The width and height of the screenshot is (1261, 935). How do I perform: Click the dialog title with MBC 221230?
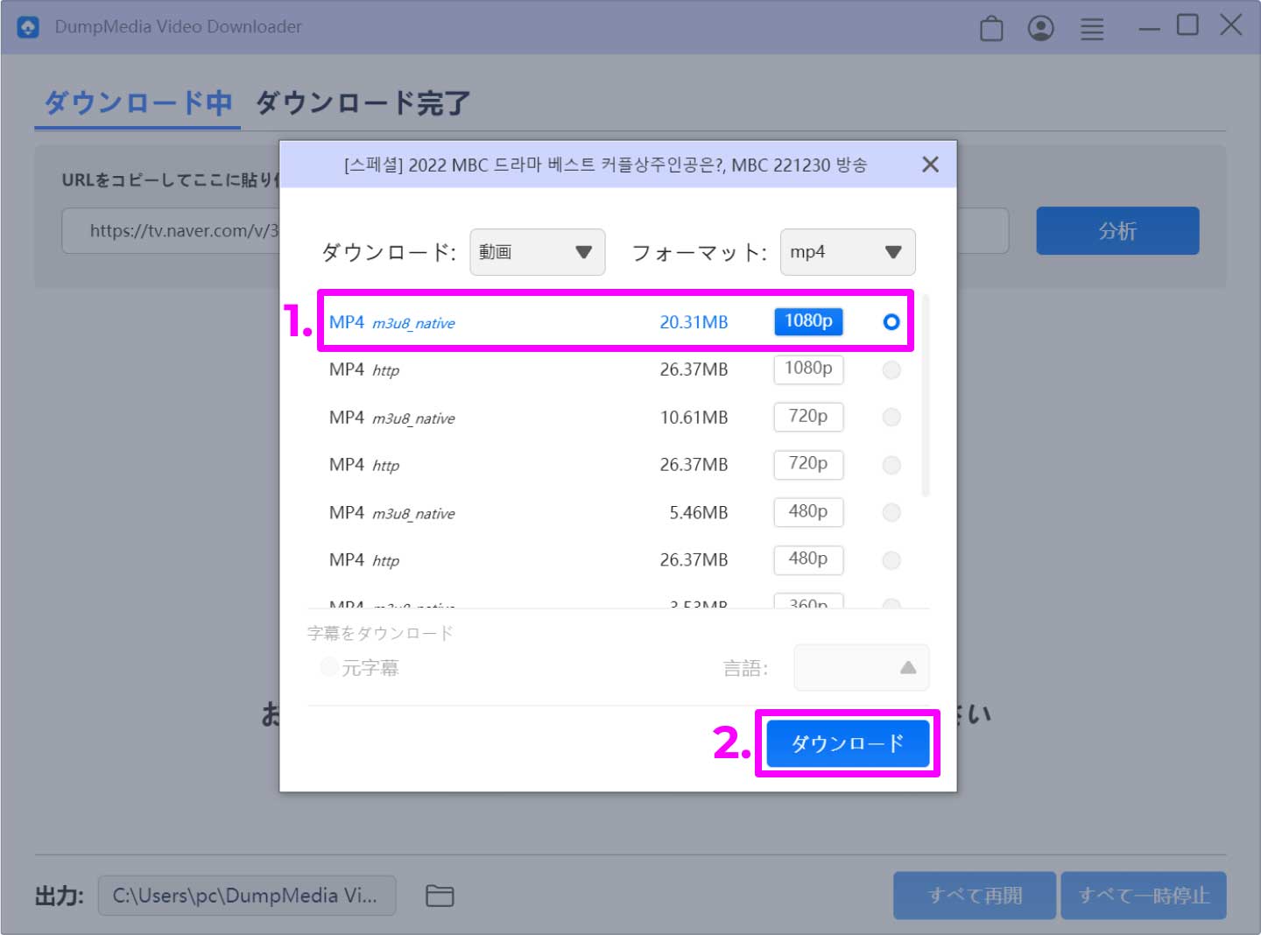(x=605, y=165)
